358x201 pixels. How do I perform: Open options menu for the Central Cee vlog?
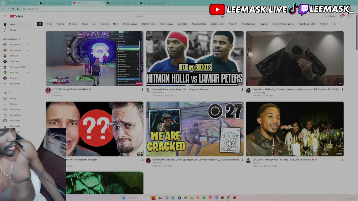point(342,90)
